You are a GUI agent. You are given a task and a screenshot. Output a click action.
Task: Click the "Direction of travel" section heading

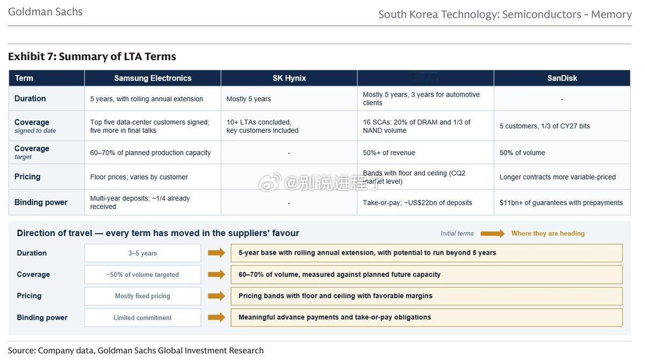click(158, 233)
